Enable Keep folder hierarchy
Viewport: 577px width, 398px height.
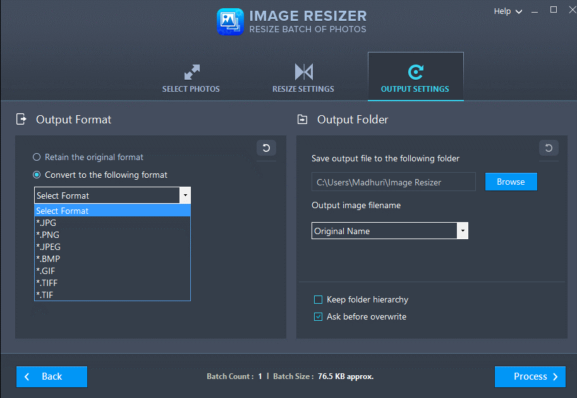click(318, 299)
